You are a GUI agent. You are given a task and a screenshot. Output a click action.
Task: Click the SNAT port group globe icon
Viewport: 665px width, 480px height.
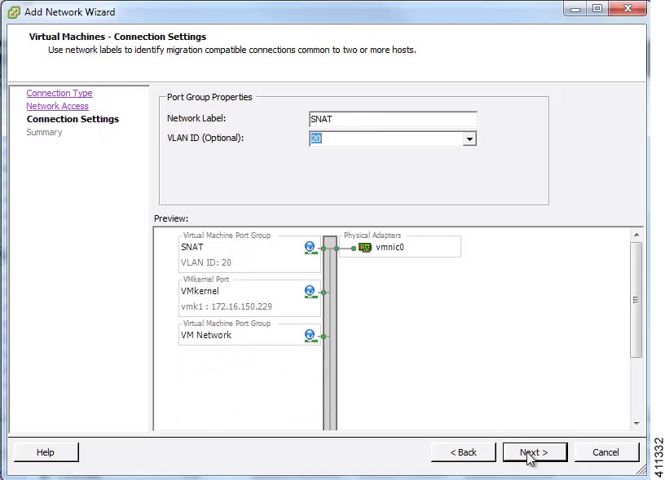click(310, 248)
